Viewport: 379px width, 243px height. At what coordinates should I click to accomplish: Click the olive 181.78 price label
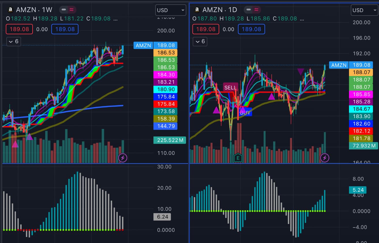361,138
